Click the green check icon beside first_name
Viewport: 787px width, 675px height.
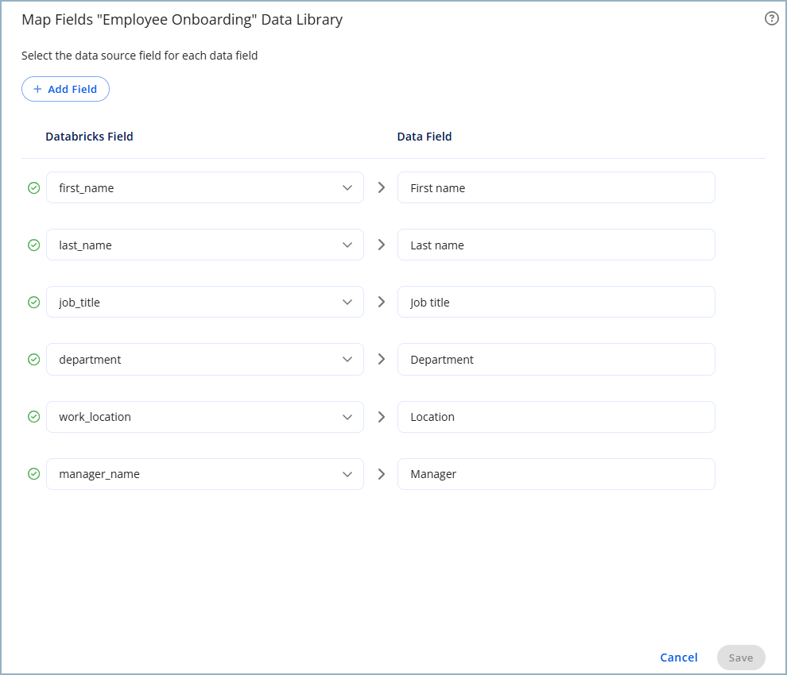point(33,188)
